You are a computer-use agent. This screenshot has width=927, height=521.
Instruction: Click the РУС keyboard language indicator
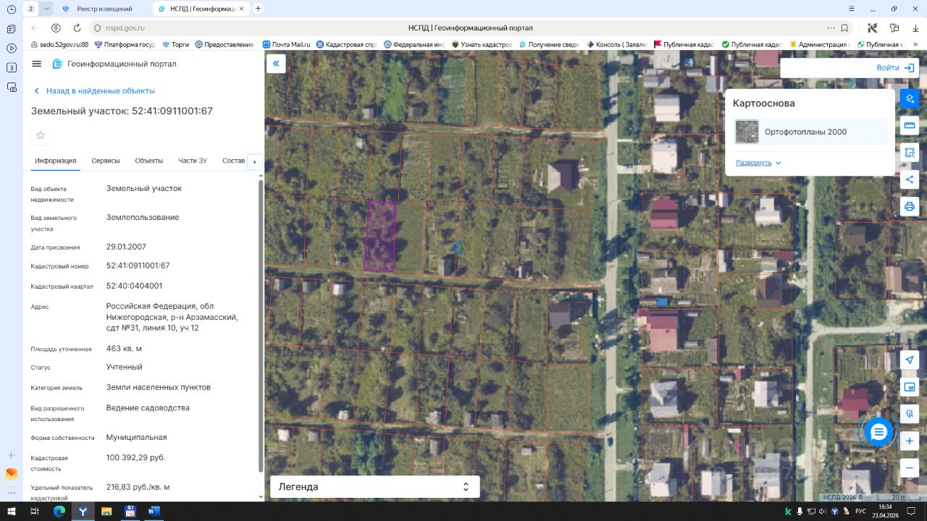860,511
